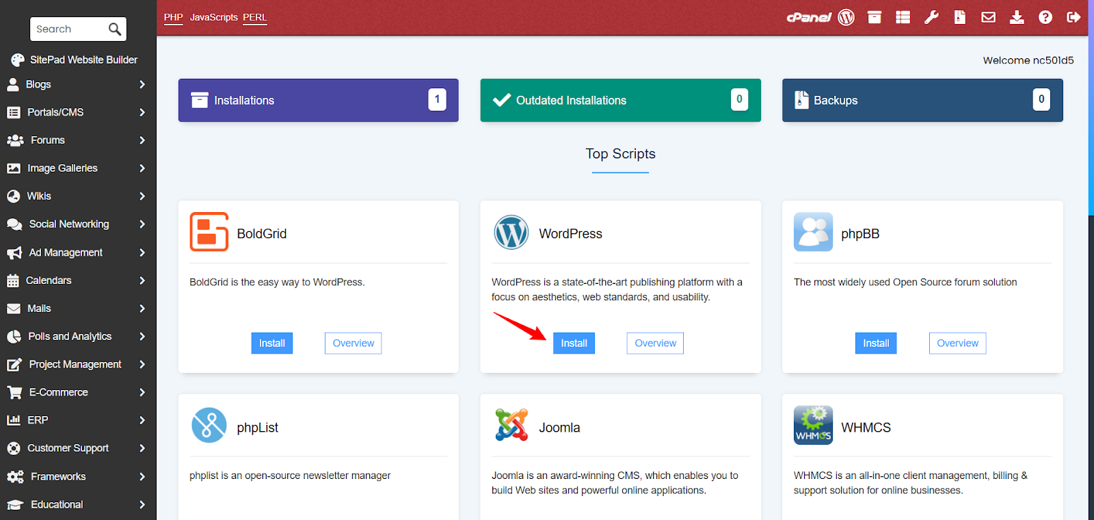
Task: Open the Backups panel
Action: pyautogui.click(x=922, y=100)
